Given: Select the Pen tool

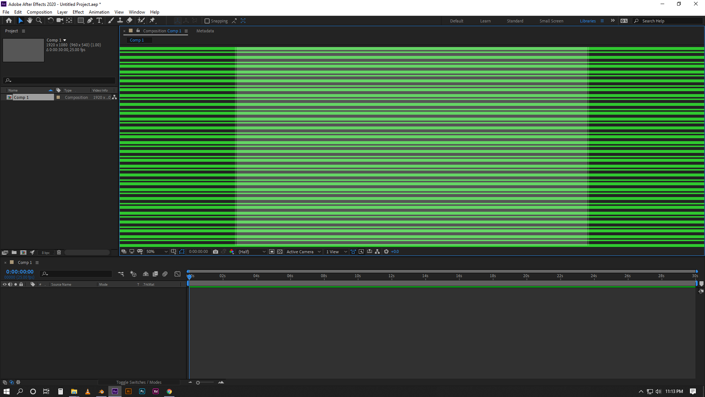Looking at the screenshot, I should [x=90, y=21].
